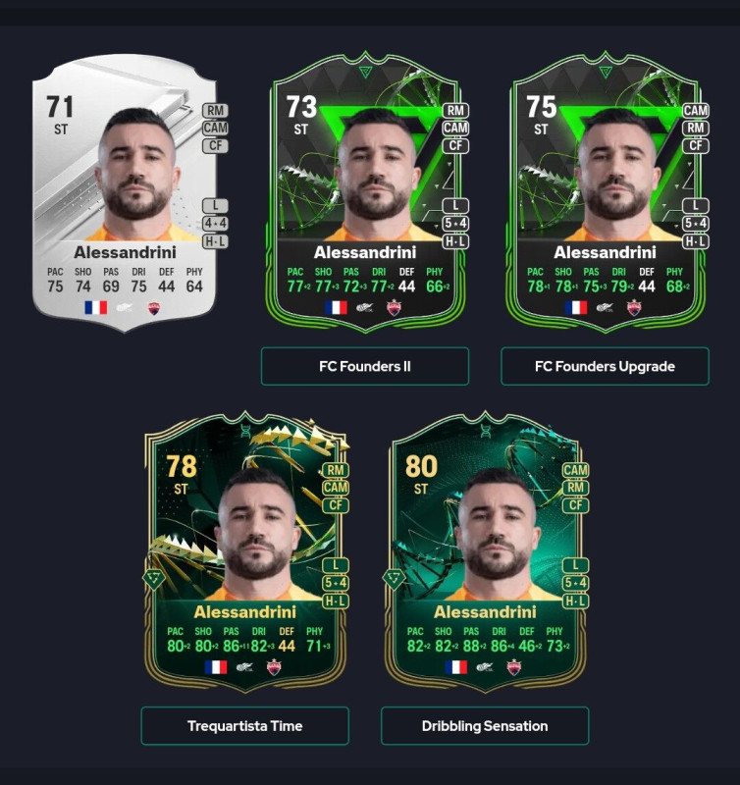Click France flag on 78-rated card
The width and height of the screenshot is (740, 785).
216,667
